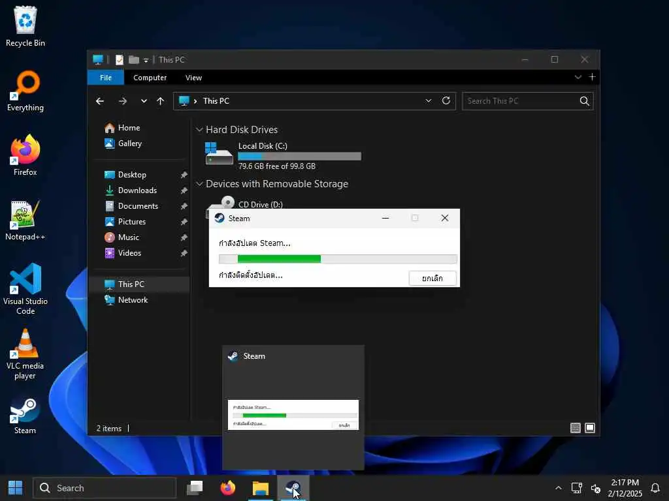Expand the address bar history dropdown
The width and height of the screenshot is (669, 501).
click(429, 101)
